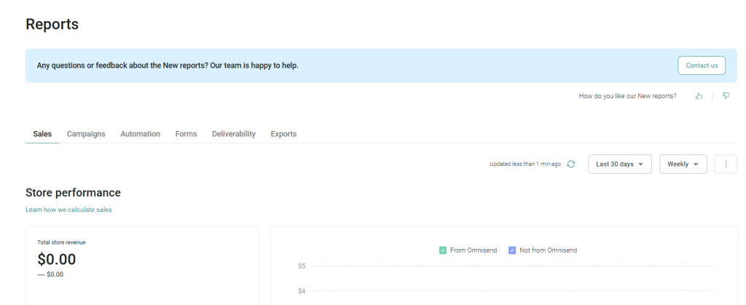Open the Forms tab
This screenshot has width=746, height=305.
[x=186, y=134]
